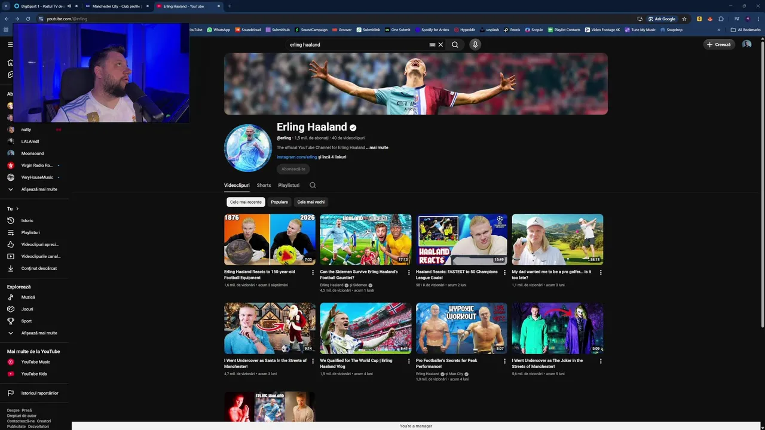Search within channel using magnifier icon
The image size is (765, 430).
pyautogui.click(x=313, y=185)
